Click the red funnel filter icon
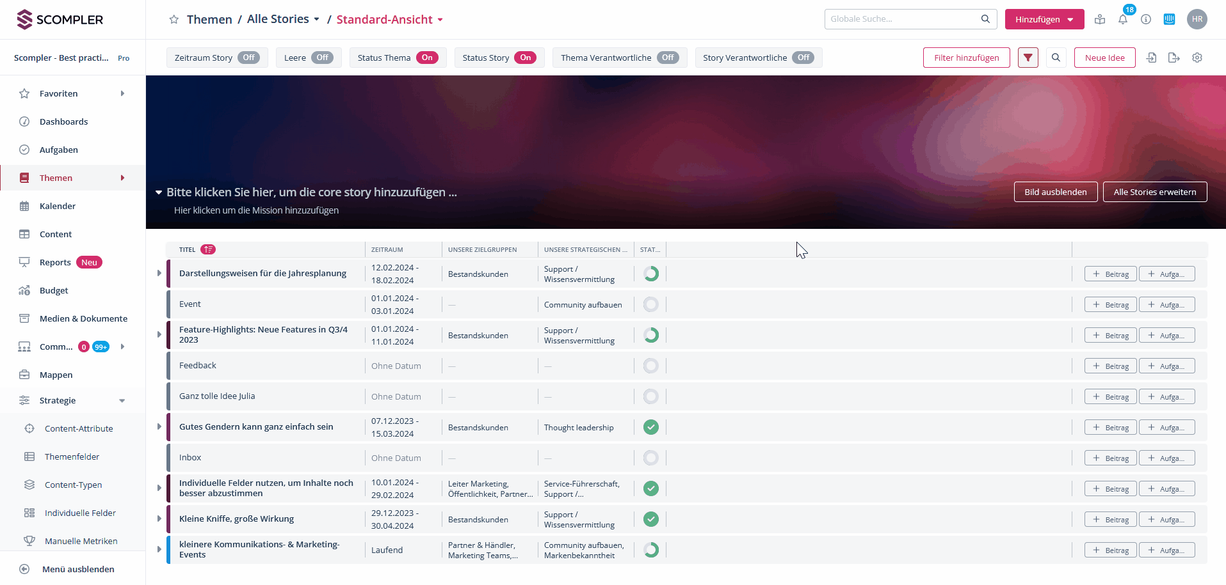Viewport: 1226px width, 585px height. tap(1028, 58)
